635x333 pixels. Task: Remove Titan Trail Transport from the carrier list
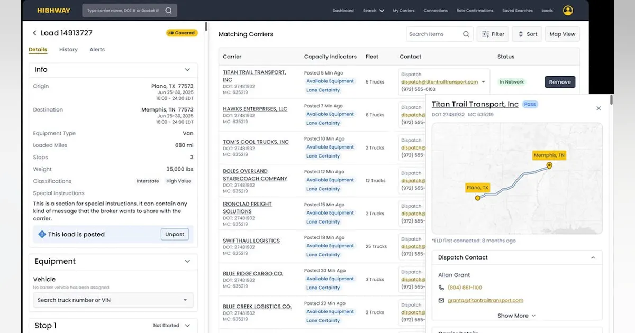[559, 82]
